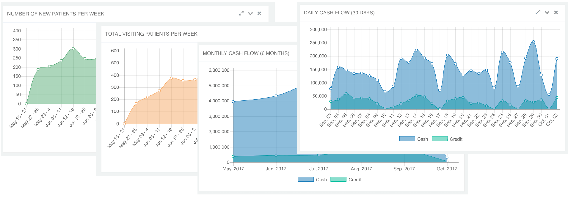Click the Sep. 03 cash point on daily chart
The width and height of the screenshot is (571, 198).
tap(331, 89)
